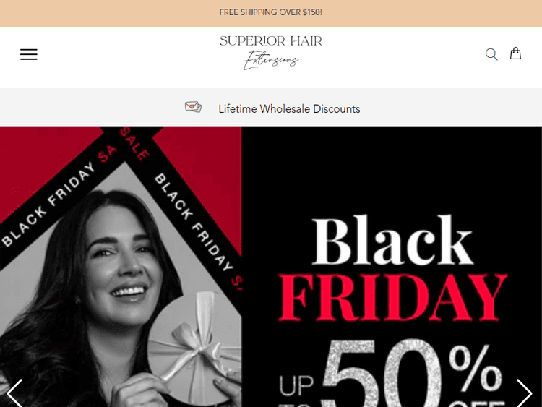Click the envelope icon beside Lifetime Wholesale Discounts
542x407 pixels.
[x=193, y=107]
